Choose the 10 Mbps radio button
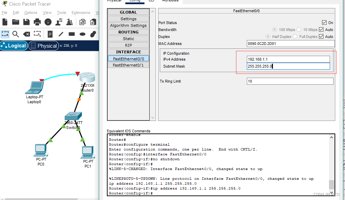Screen dimensions: 345x200 [x=299, y=30]
